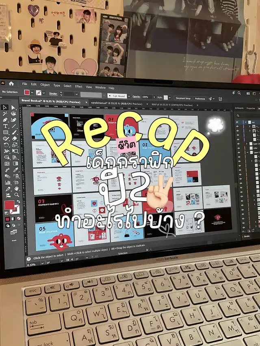Viewport: 260px width, 346px height.
Task: Select the Direct Selection tool
Action: (x=13, y=108)
